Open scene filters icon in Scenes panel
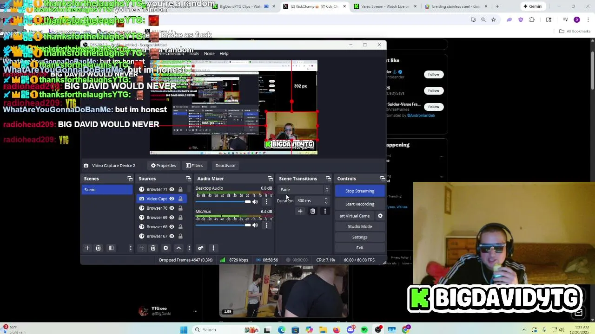 [x=111, y=248]
